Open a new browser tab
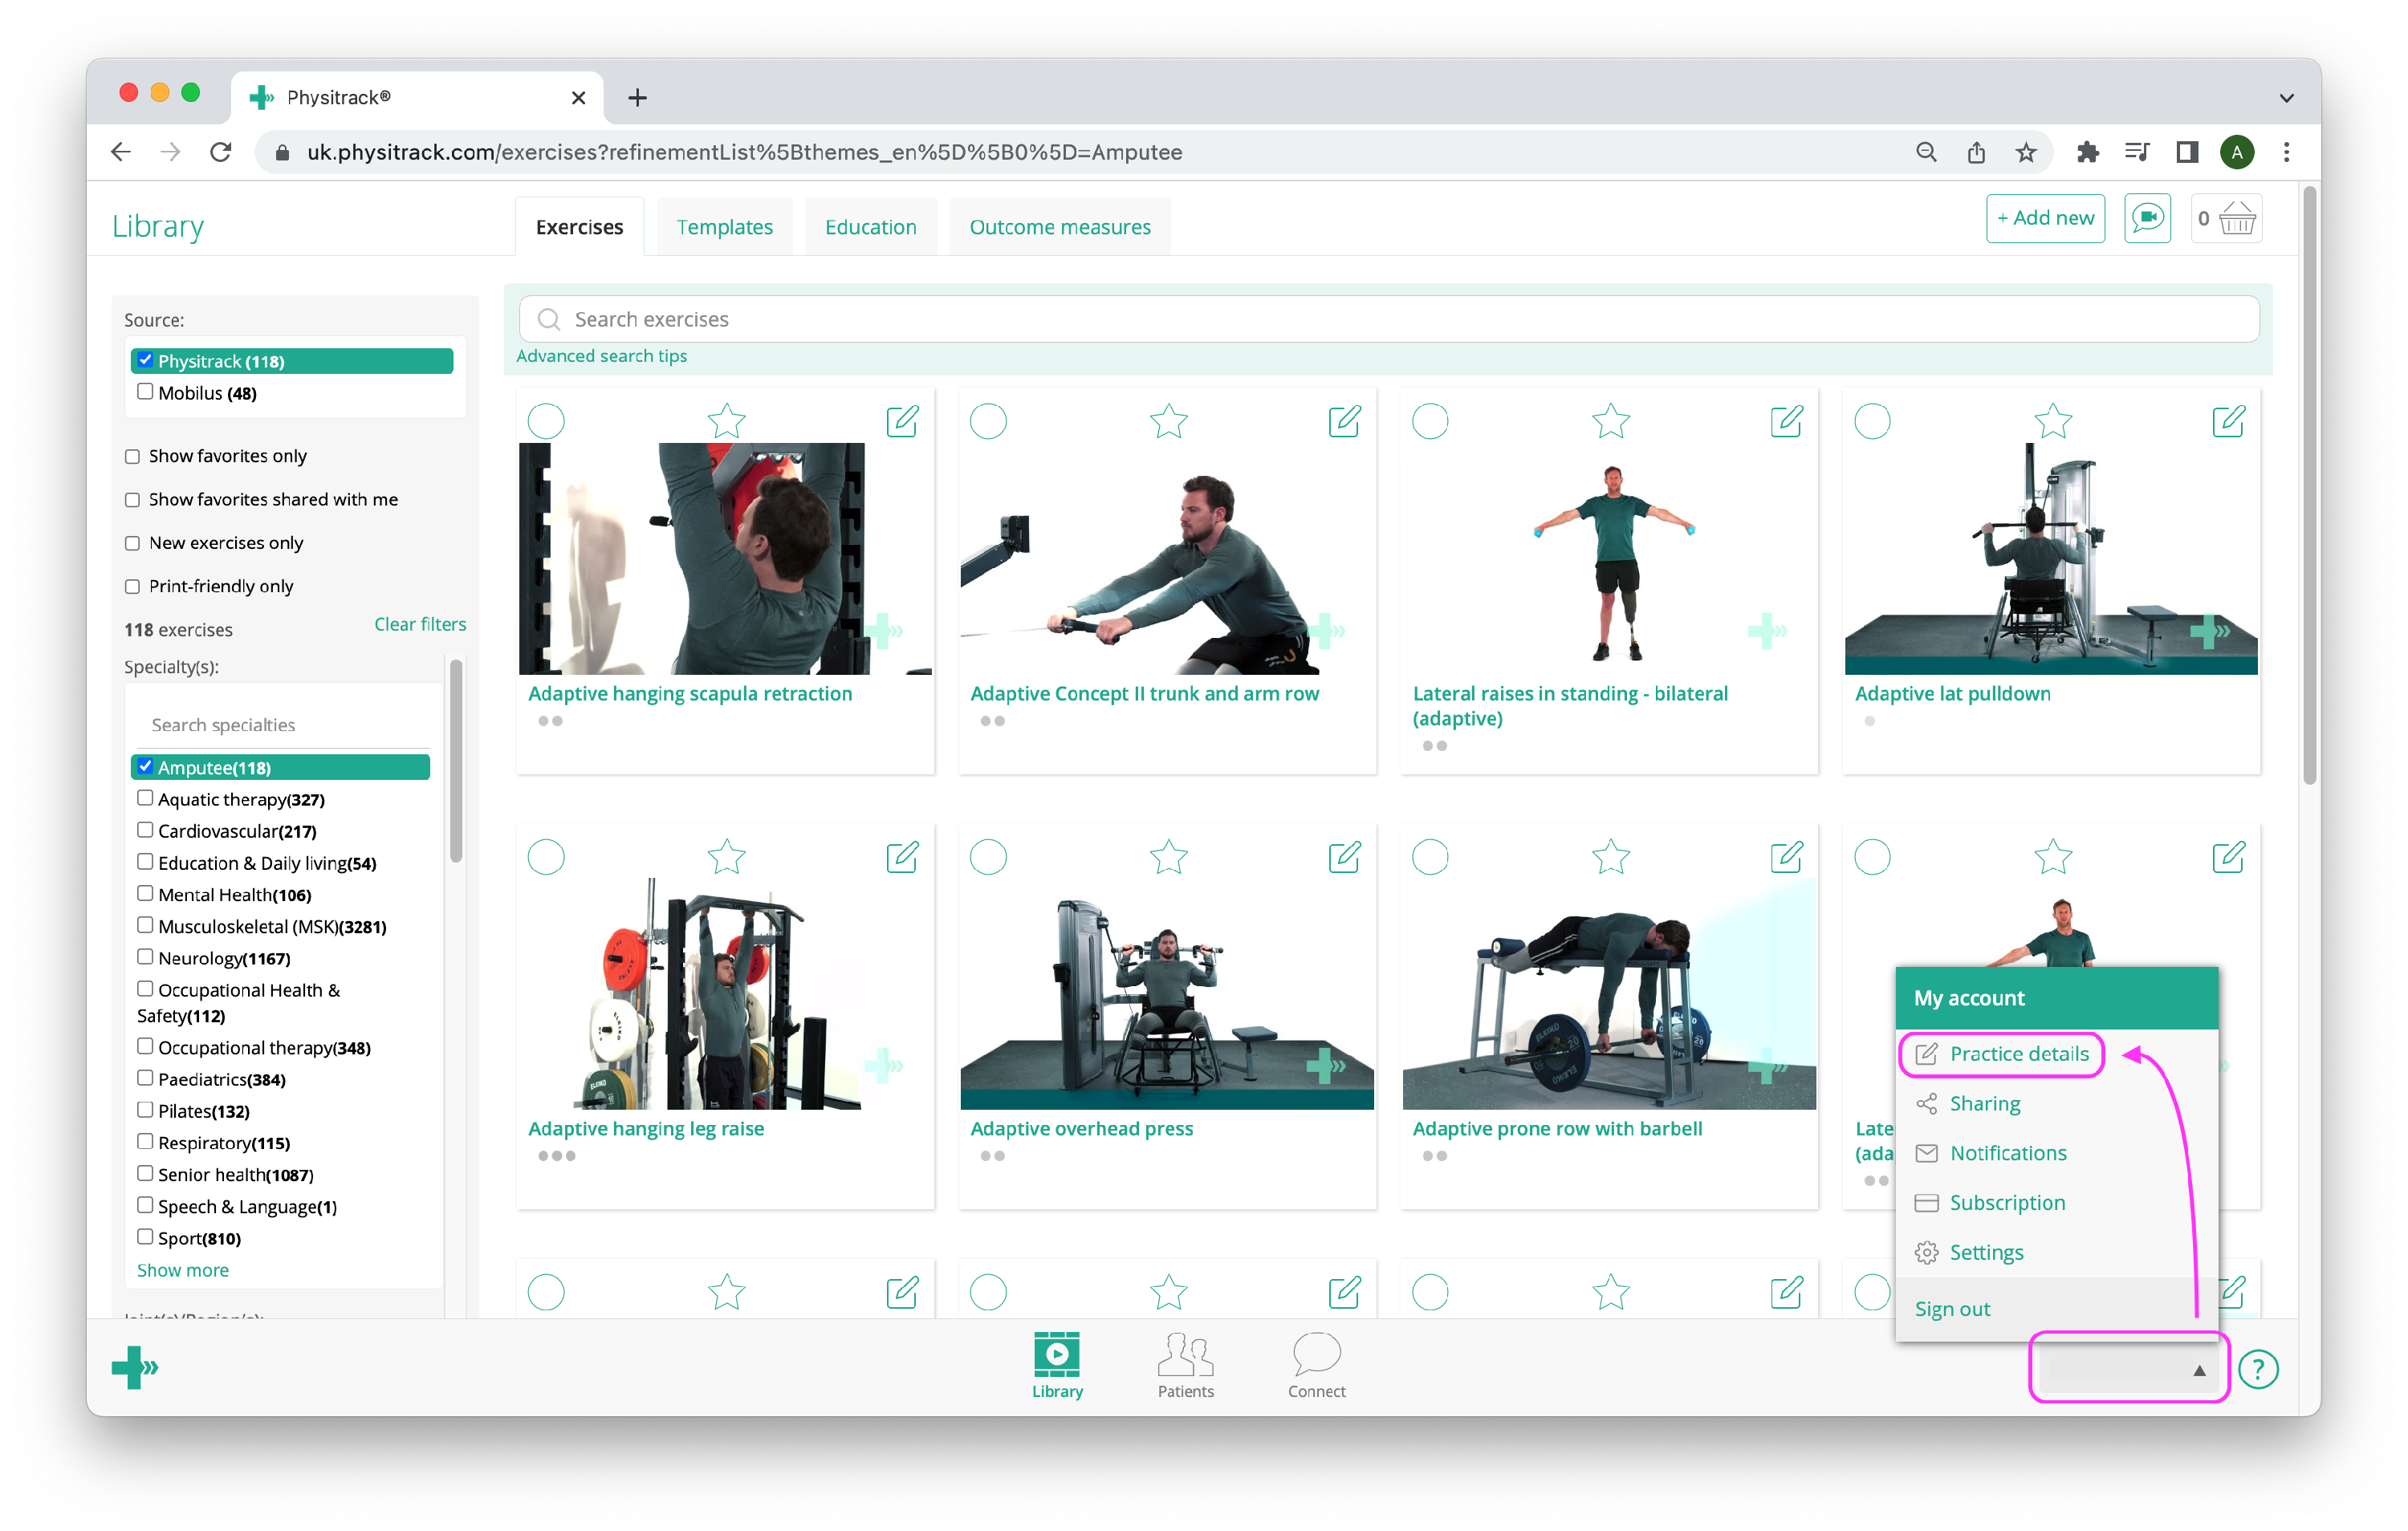Screen dimensions: 2408x1531 [637, 98]
